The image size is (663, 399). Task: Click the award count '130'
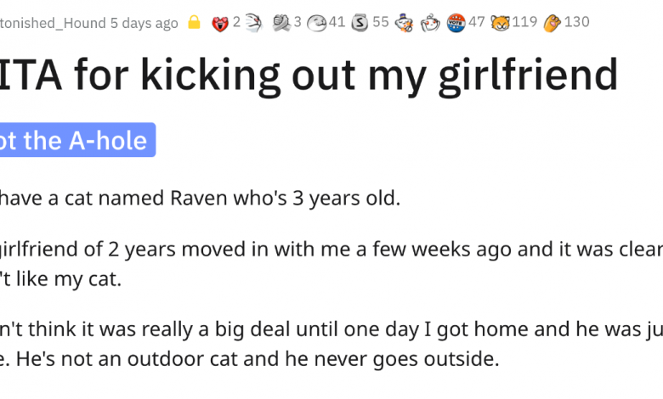tap(576, 22)
